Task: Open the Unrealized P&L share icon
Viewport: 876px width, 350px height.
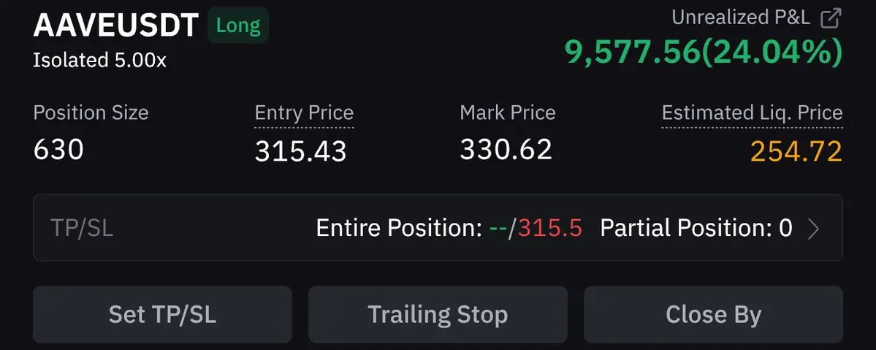Action: 830,18
